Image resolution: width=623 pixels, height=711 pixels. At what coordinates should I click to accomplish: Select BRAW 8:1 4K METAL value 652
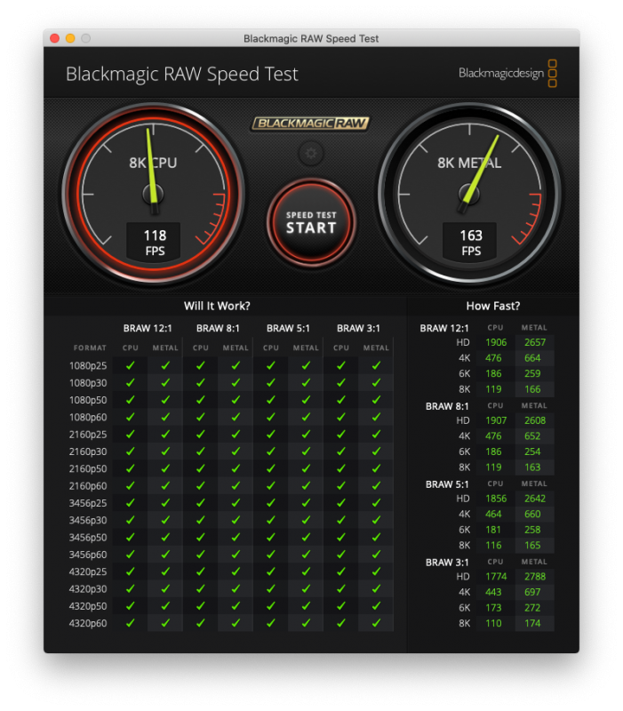pos(532,436)
